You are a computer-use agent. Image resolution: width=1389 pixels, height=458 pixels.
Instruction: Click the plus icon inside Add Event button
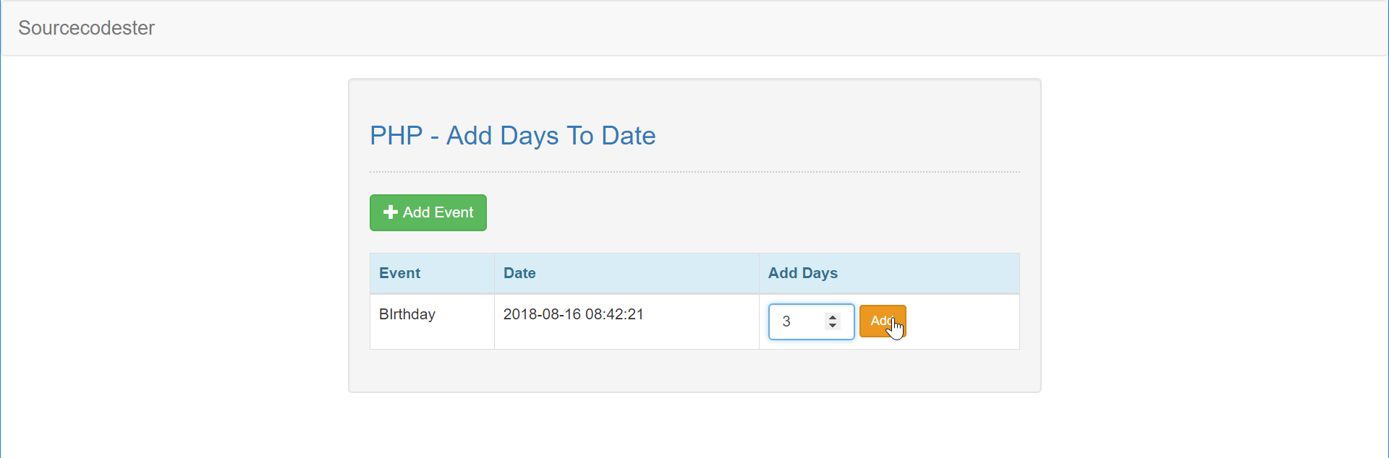click(391, 212)
